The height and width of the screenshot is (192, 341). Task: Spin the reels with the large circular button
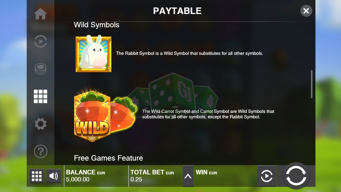pos(296,176)
